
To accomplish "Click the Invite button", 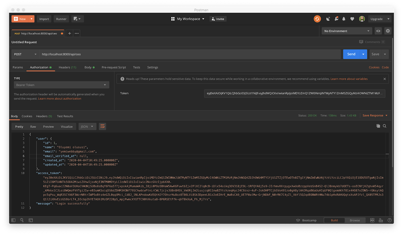I will tap(218, 19).
